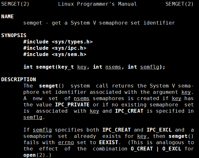Click the bold O_CREAT flag text
The height and width of the screenshot is (158, 199).
tap(142, 149)
